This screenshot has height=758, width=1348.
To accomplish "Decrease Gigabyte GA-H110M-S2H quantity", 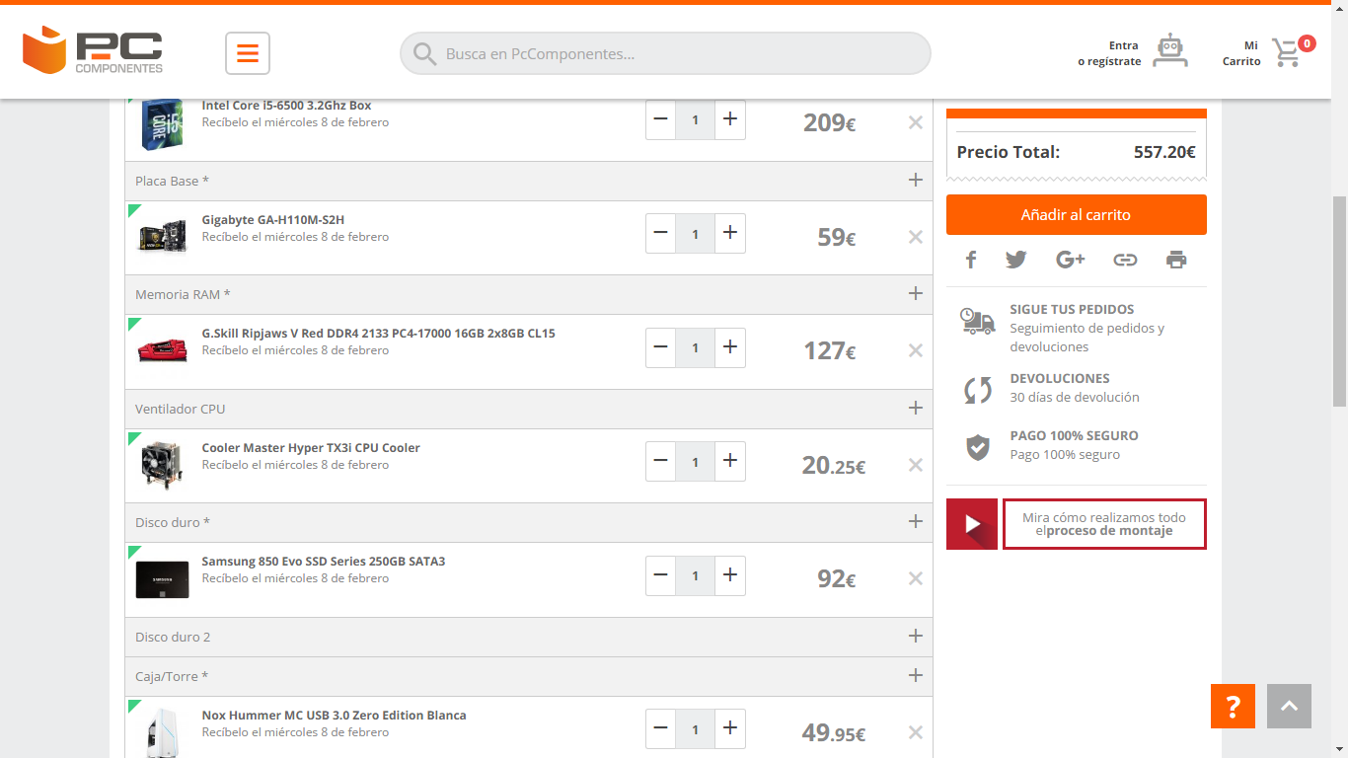I will [x=661, y=233].
